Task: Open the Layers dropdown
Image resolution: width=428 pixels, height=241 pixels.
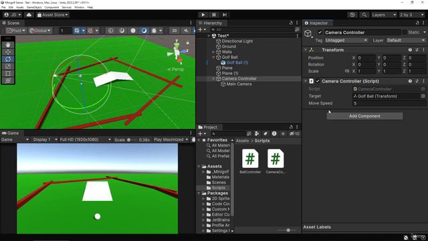Action: tap(384, 15)
